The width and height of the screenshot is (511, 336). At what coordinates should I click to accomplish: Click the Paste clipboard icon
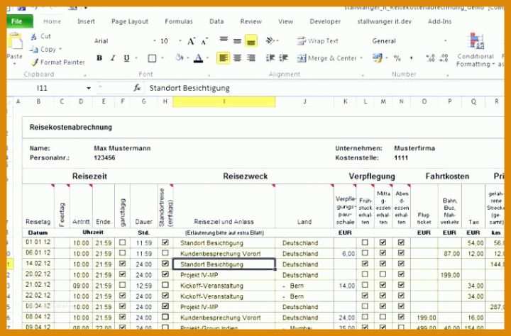click(x=16, y=41)
